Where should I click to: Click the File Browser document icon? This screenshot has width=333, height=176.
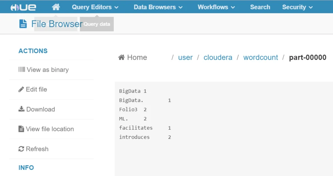pyautogui.click(x=23, y=24)
